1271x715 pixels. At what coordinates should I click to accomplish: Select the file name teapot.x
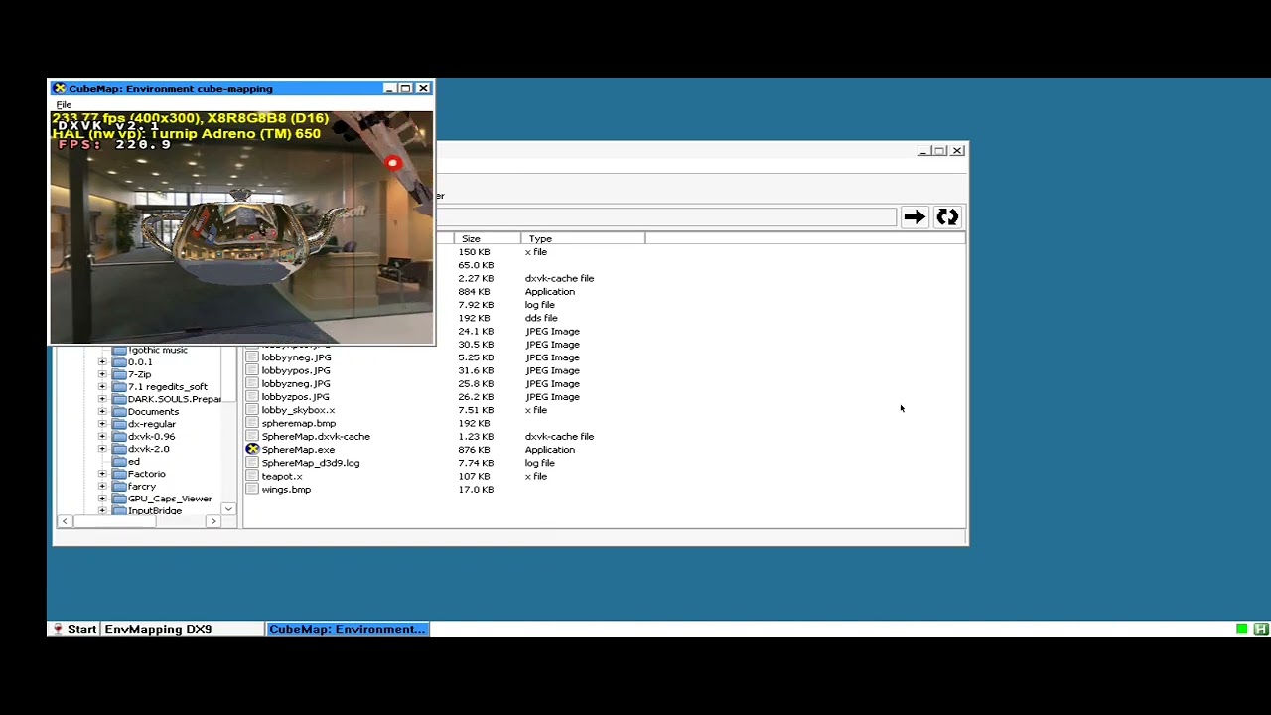click(282, 476)
